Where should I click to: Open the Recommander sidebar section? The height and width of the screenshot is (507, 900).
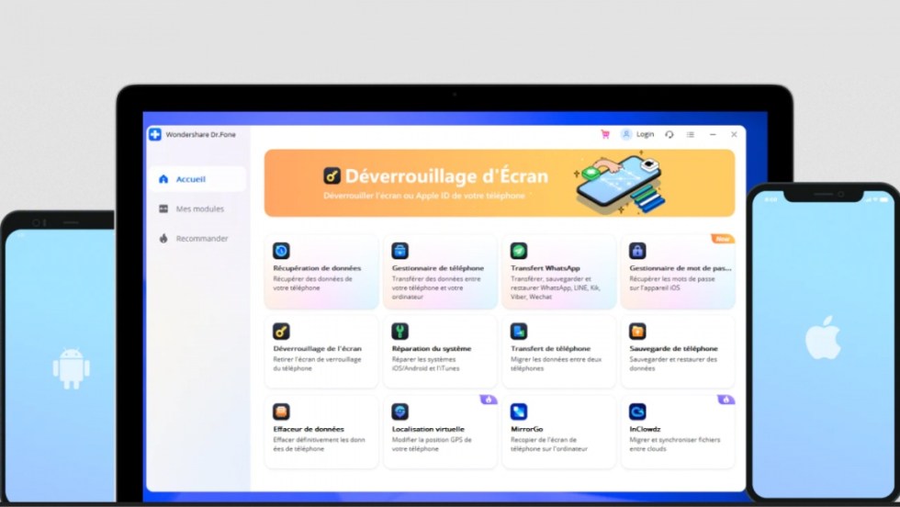(x=201, y=239)
